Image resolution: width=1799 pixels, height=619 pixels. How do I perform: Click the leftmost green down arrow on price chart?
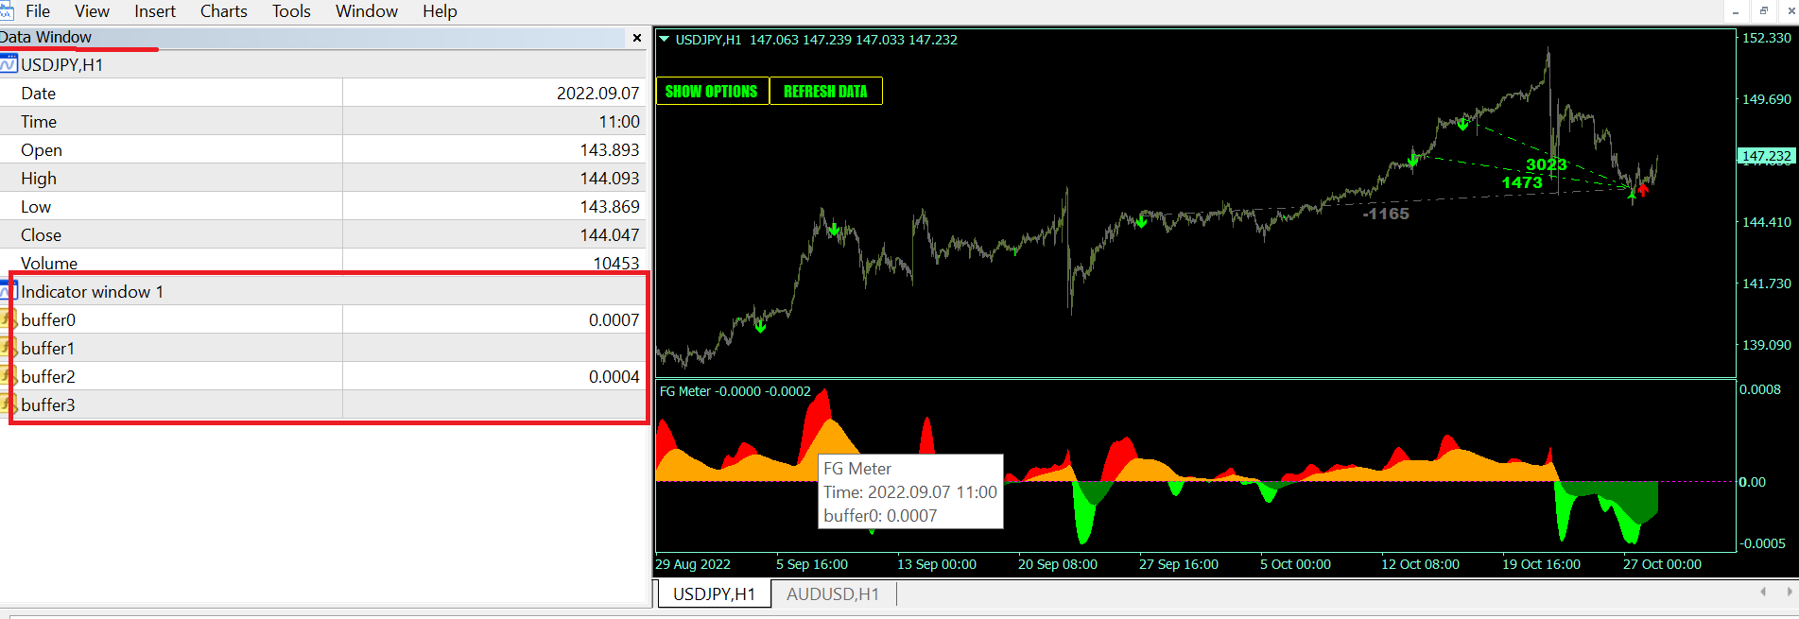point(760,326)
